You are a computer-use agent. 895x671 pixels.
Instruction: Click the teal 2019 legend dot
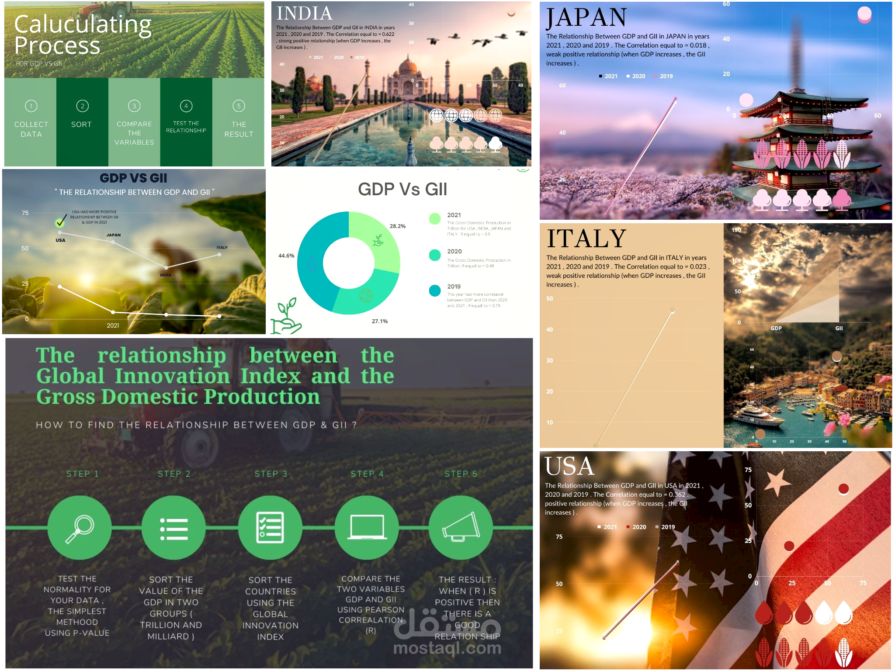pos(434,291)
